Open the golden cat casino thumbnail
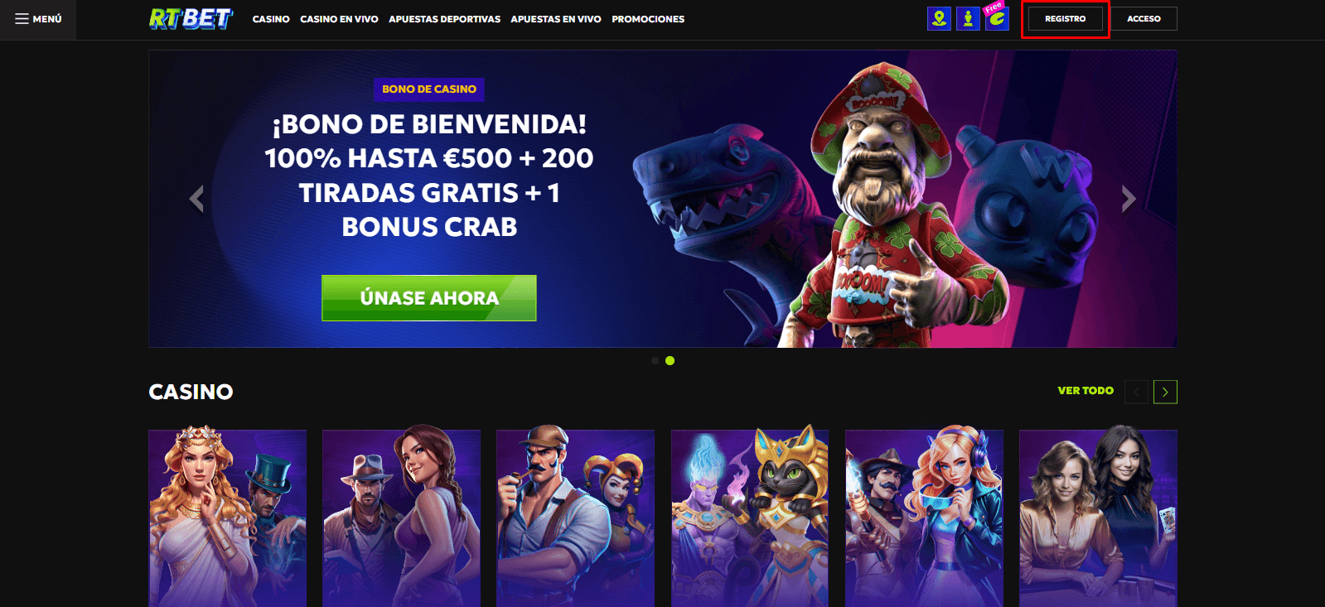The width and height of the screenshot is (1325, 607). (750, 518)
